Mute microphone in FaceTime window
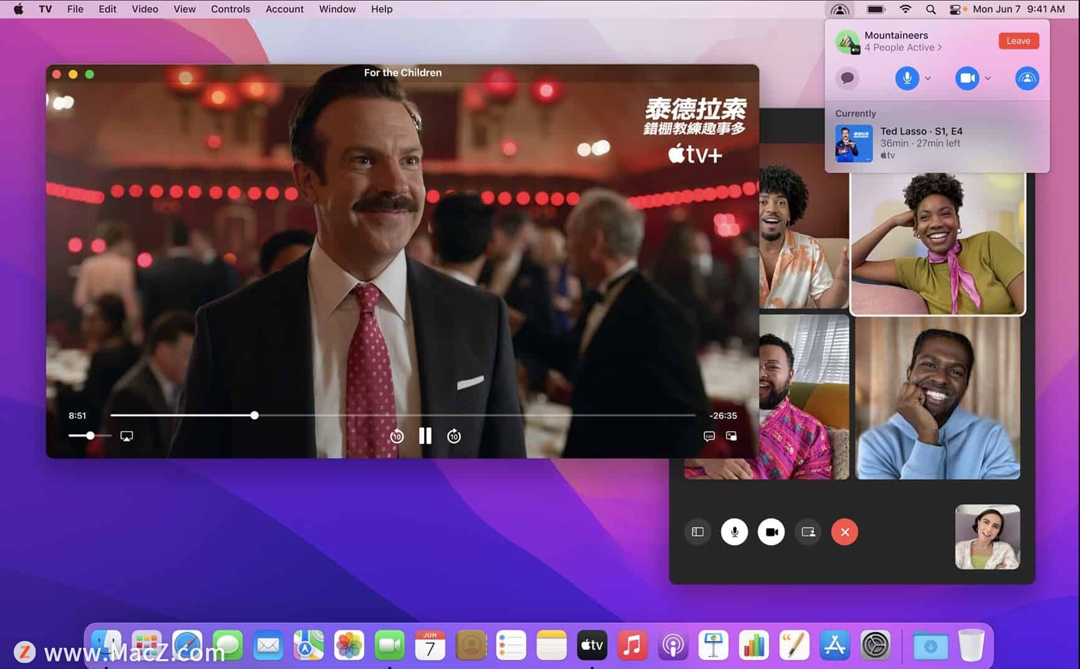This screenshot has height=669, width=1080. (x=735, y=532)
